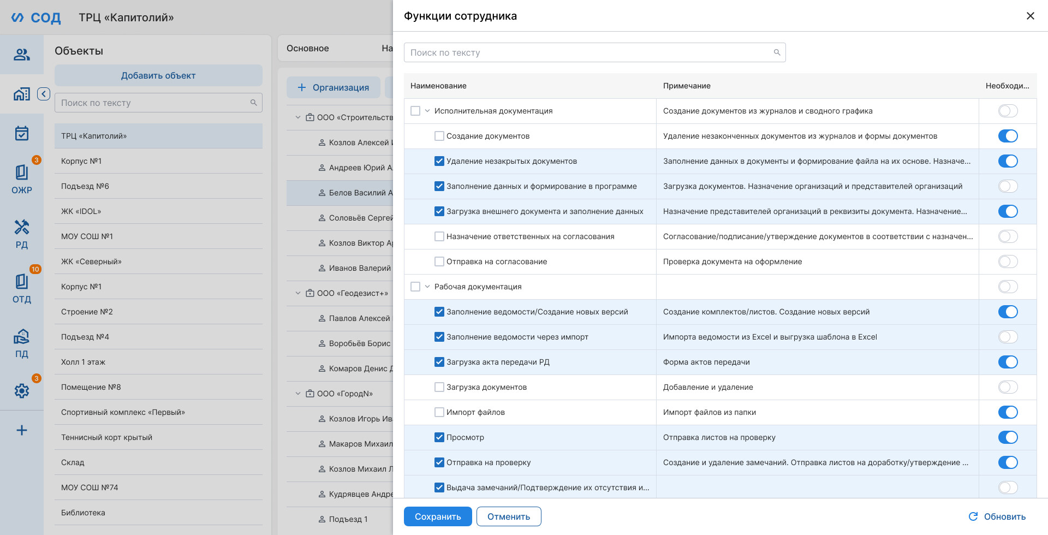Open the ПД project documentation section
The image size is (1048, 535).
click(x=22, y=343)
